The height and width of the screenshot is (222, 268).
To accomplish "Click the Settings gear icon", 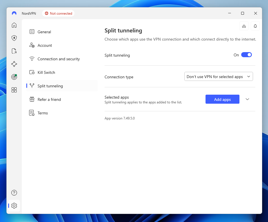I will [14, 206].
